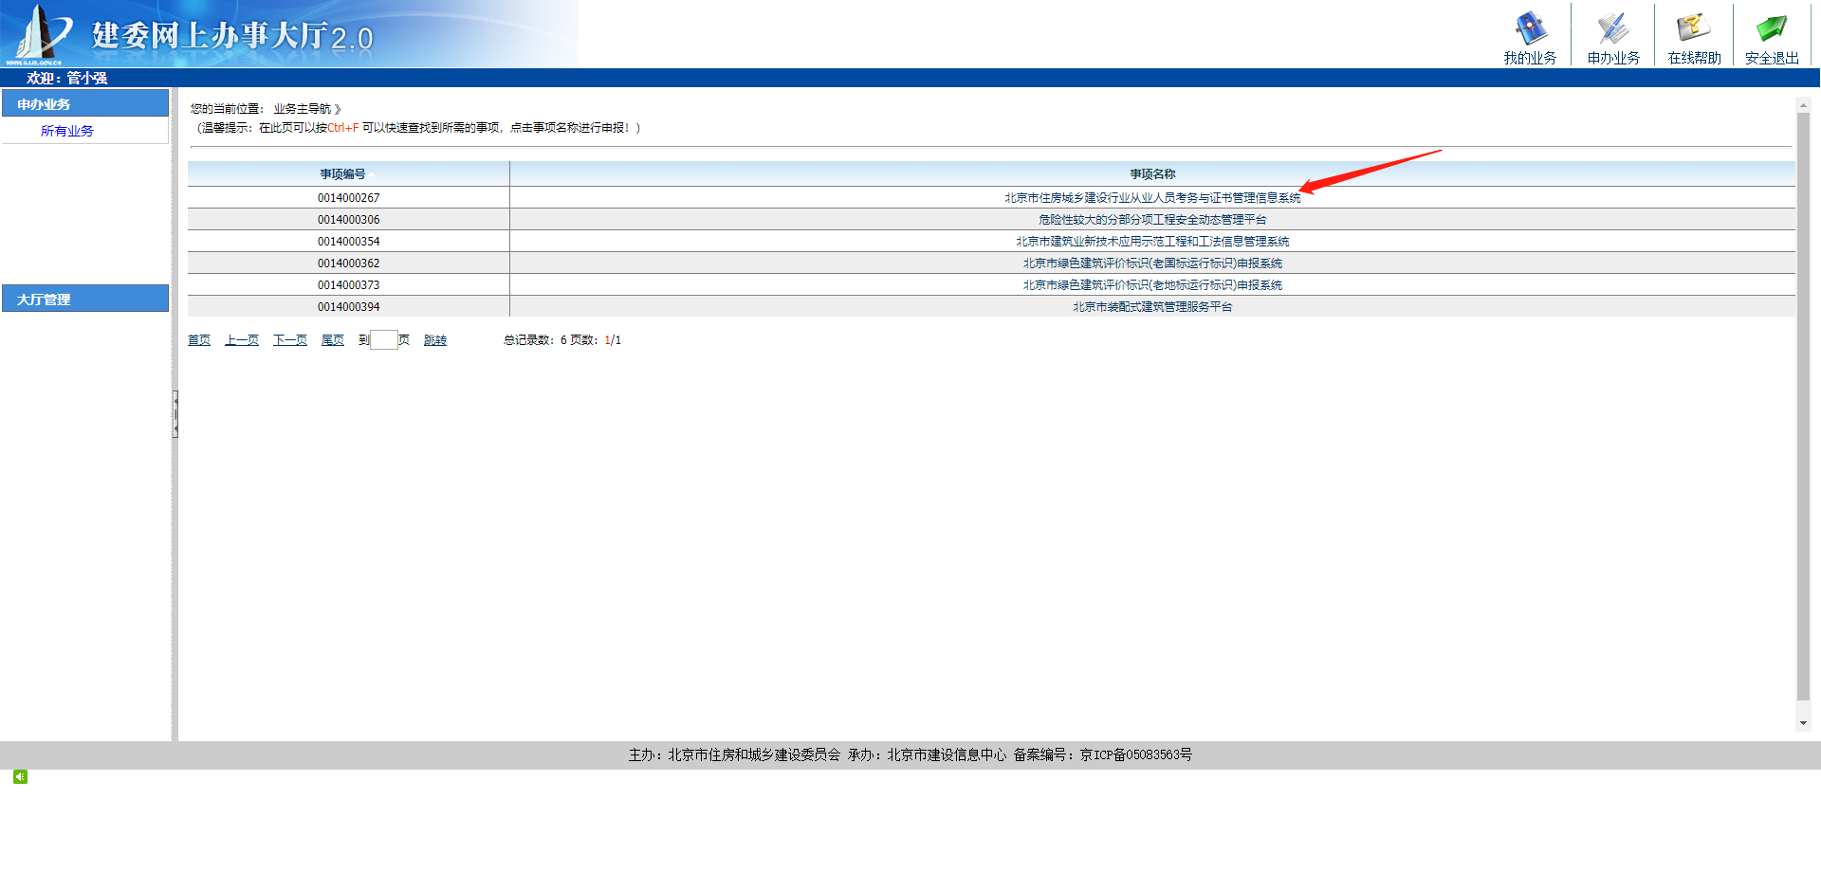Open 危险性较大的分部分项工程安全动态管理平台
This screenshot has width=1821, height=872.
[x=1151, y=220]
